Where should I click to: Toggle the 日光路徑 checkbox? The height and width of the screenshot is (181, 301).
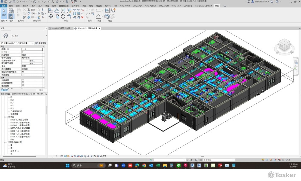coord(23,75)
